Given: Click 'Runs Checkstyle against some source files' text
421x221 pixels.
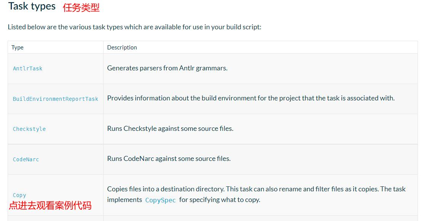Looking at the screenshot, I should pos(170,129).
